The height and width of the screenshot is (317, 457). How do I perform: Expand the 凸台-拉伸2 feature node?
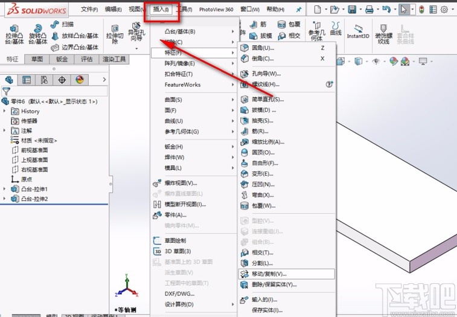4,199
